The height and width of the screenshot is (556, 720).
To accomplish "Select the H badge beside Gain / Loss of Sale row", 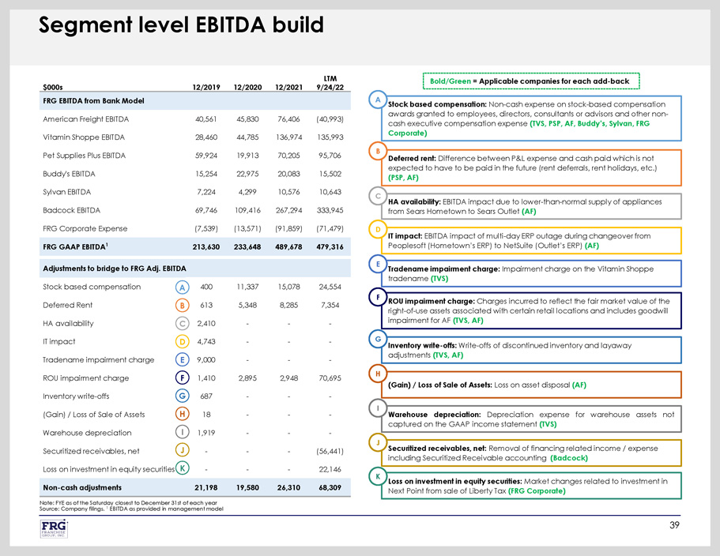I will tap(183, 414).
